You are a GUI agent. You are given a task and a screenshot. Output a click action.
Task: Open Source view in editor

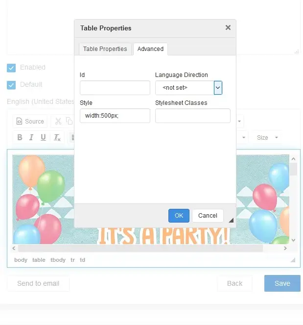[30, 121]
